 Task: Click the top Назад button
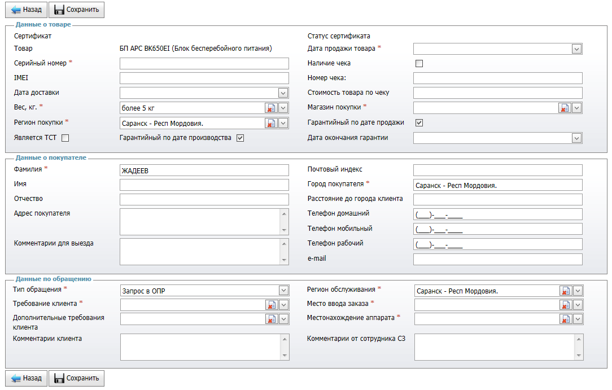click(26, 10)
